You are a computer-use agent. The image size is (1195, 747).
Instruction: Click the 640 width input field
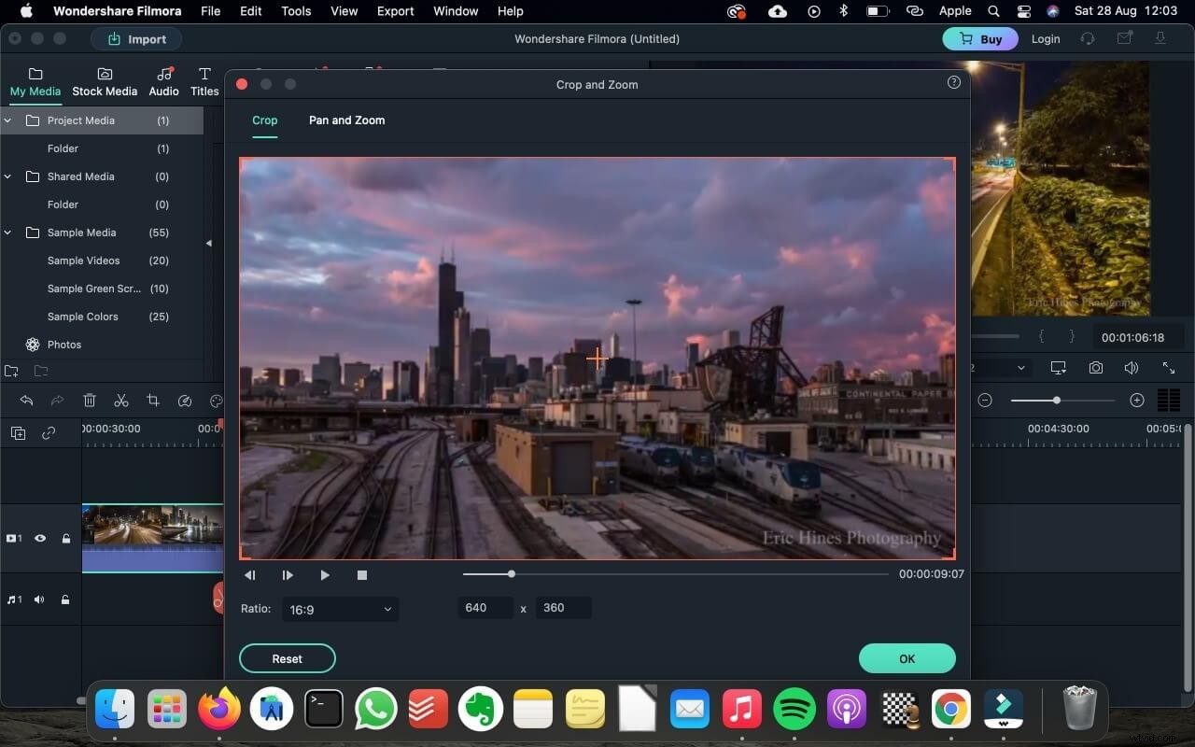[485, 607]
